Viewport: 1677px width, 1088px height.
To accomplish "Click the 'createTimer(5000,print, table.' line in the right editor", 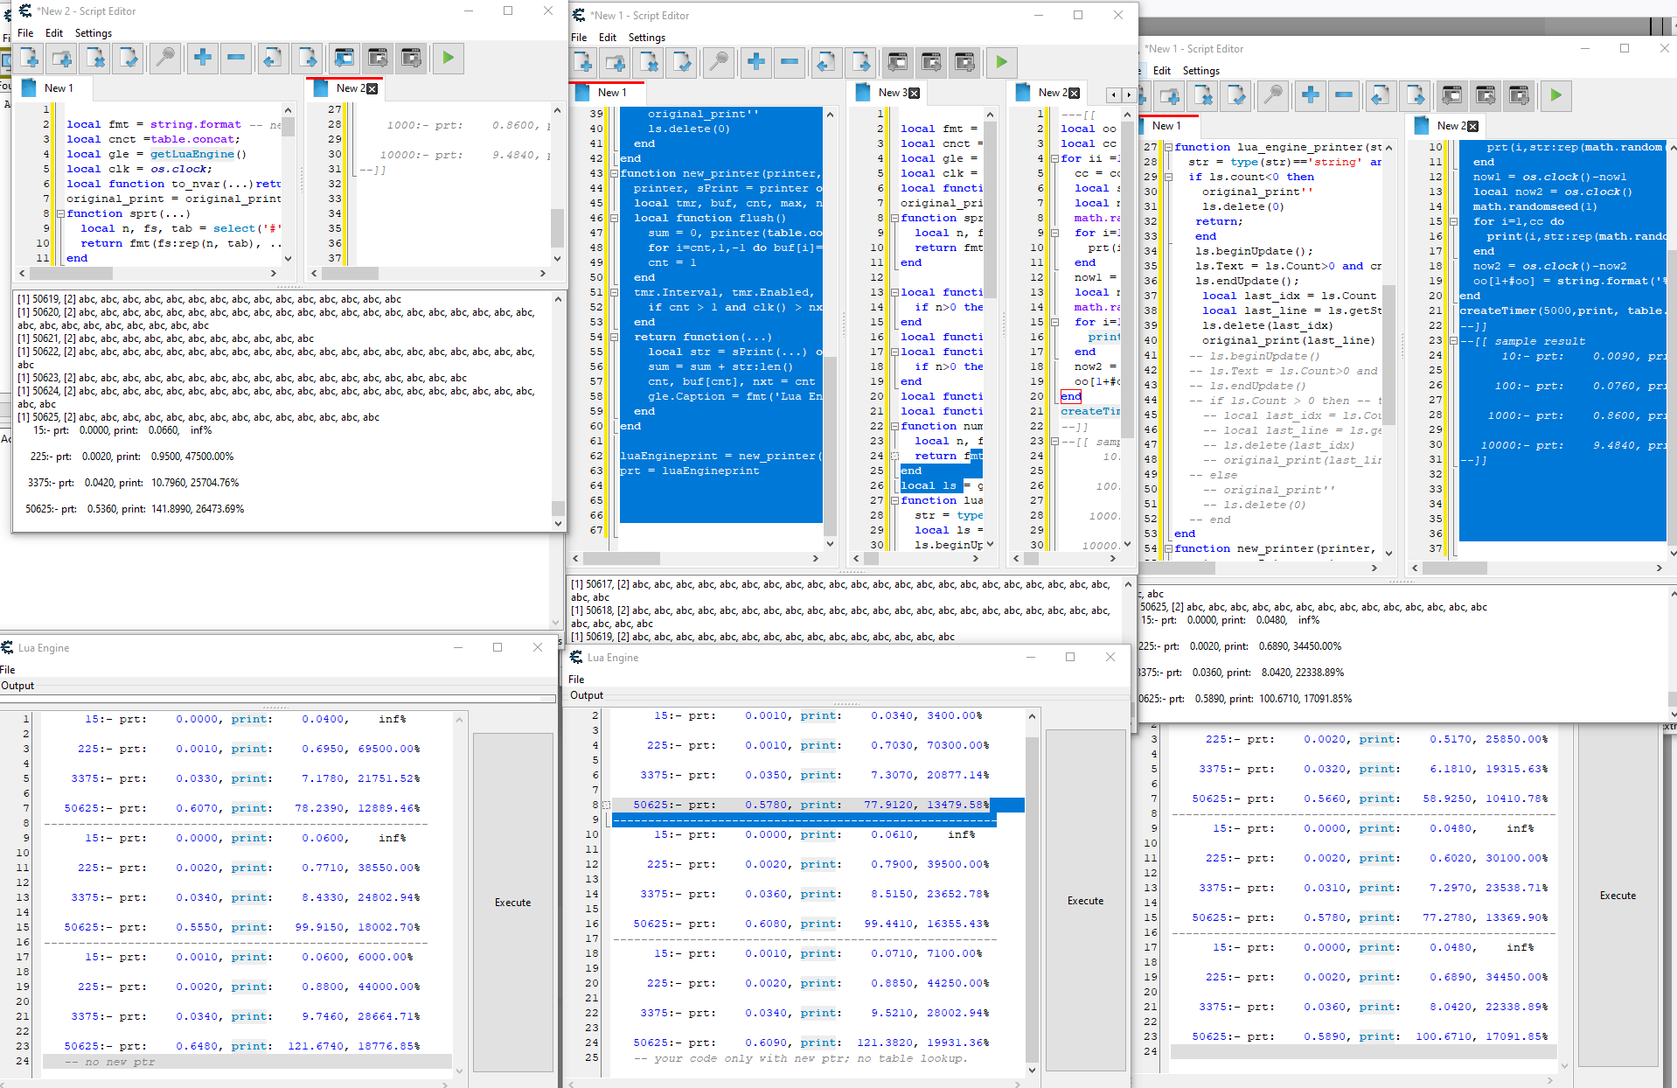I will (1562, 311).
